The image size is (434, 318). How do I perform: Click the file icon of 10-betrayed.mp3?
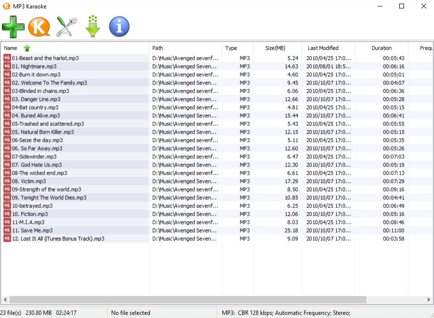pos(7,206)
